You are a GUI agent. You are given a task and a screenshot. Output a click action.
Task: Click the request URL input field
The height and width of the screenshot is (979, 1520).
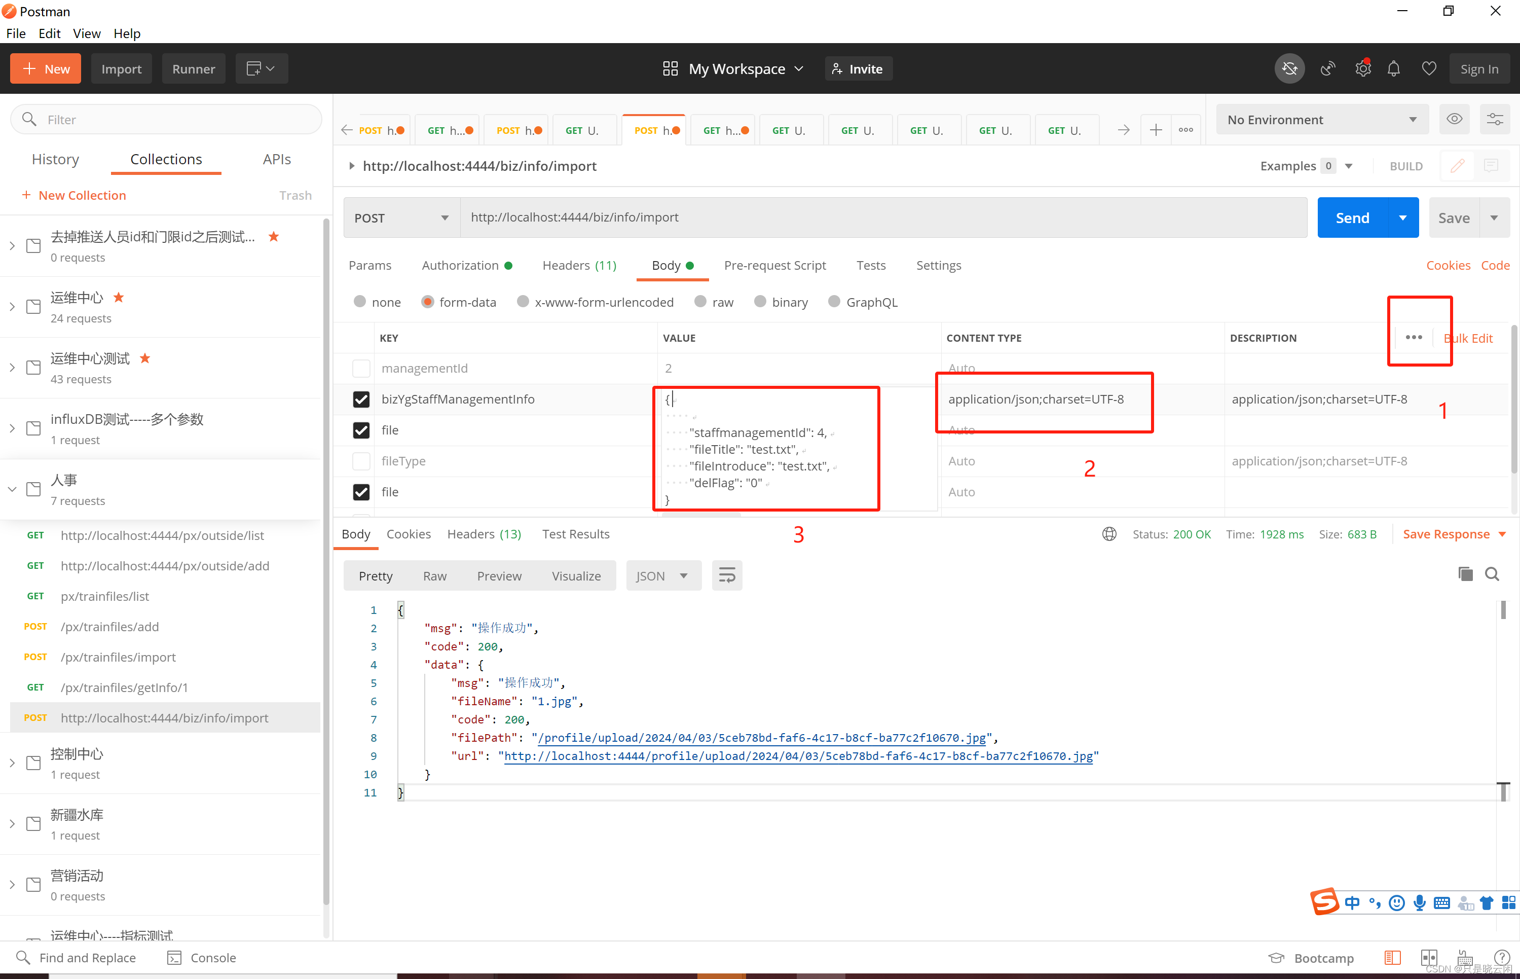point(883,218)
